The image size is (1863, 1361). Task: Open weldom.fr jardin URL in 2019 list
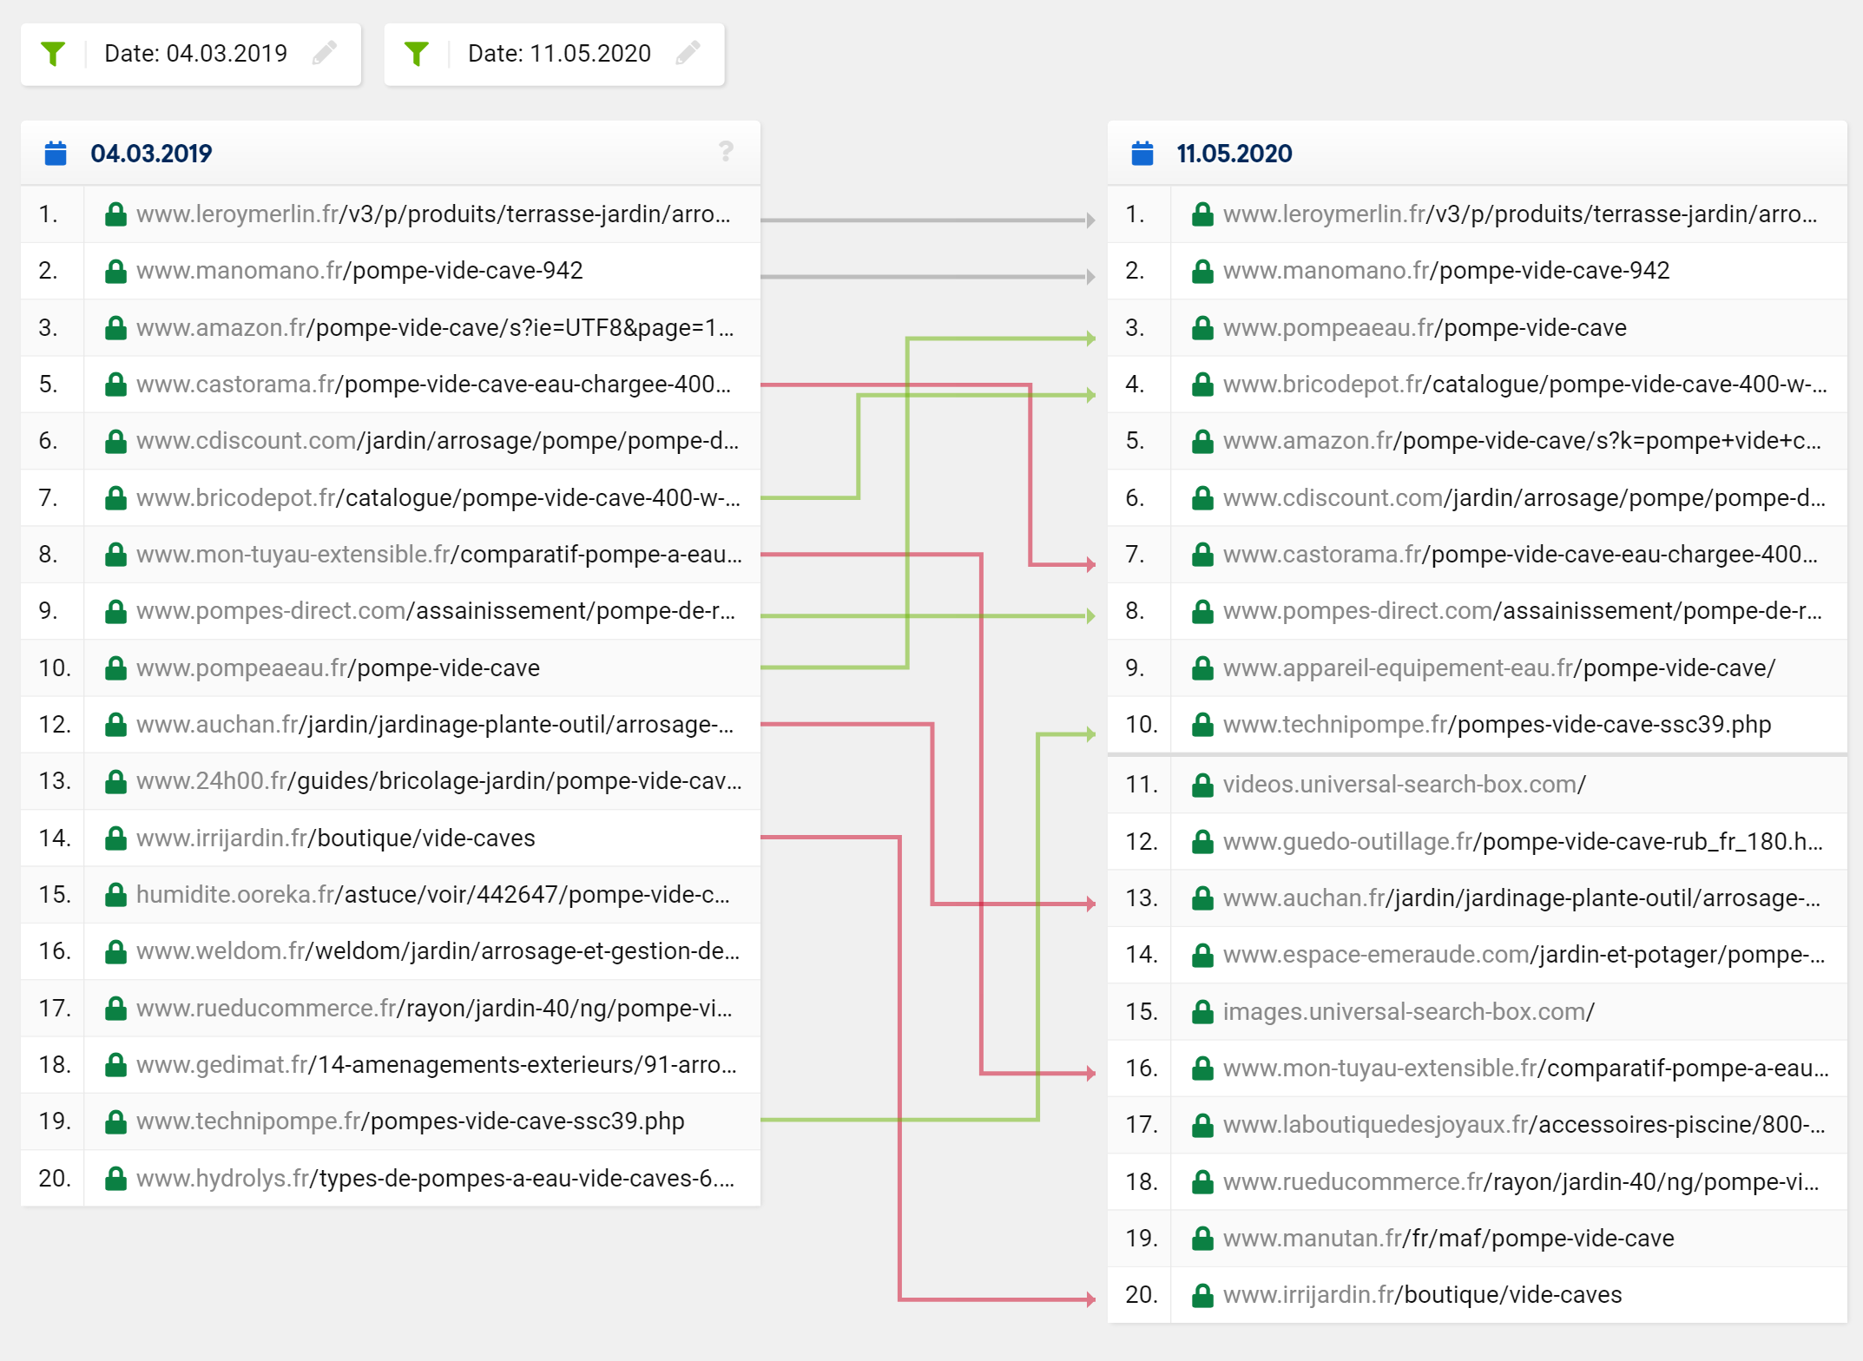[x=438, y=951]
